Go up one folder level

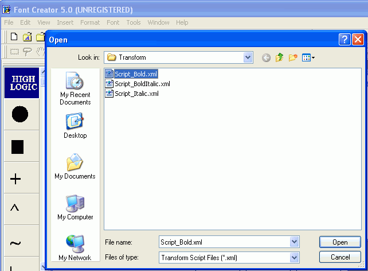(280, 57)
